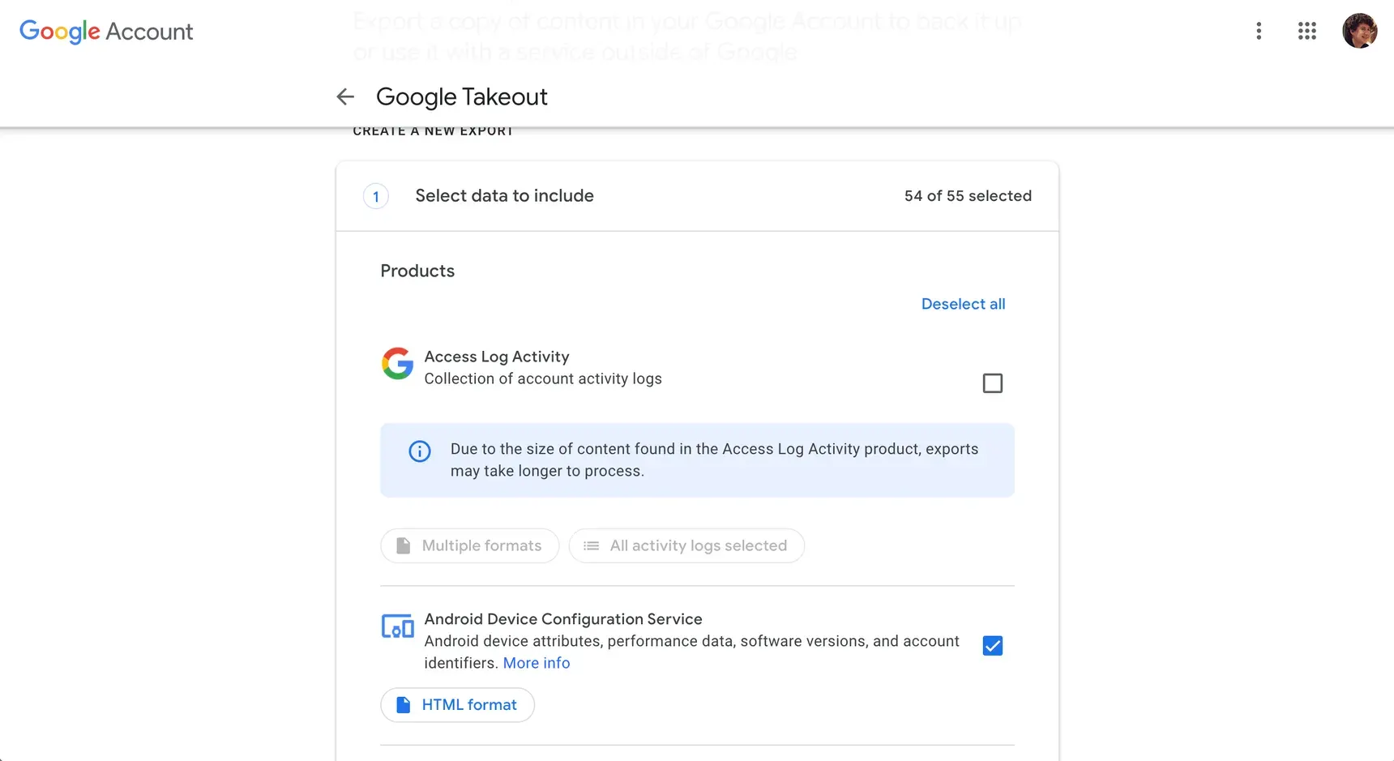The image size is (1394, 761).
Task: Open the HTML format options
Action: [457, 705]
